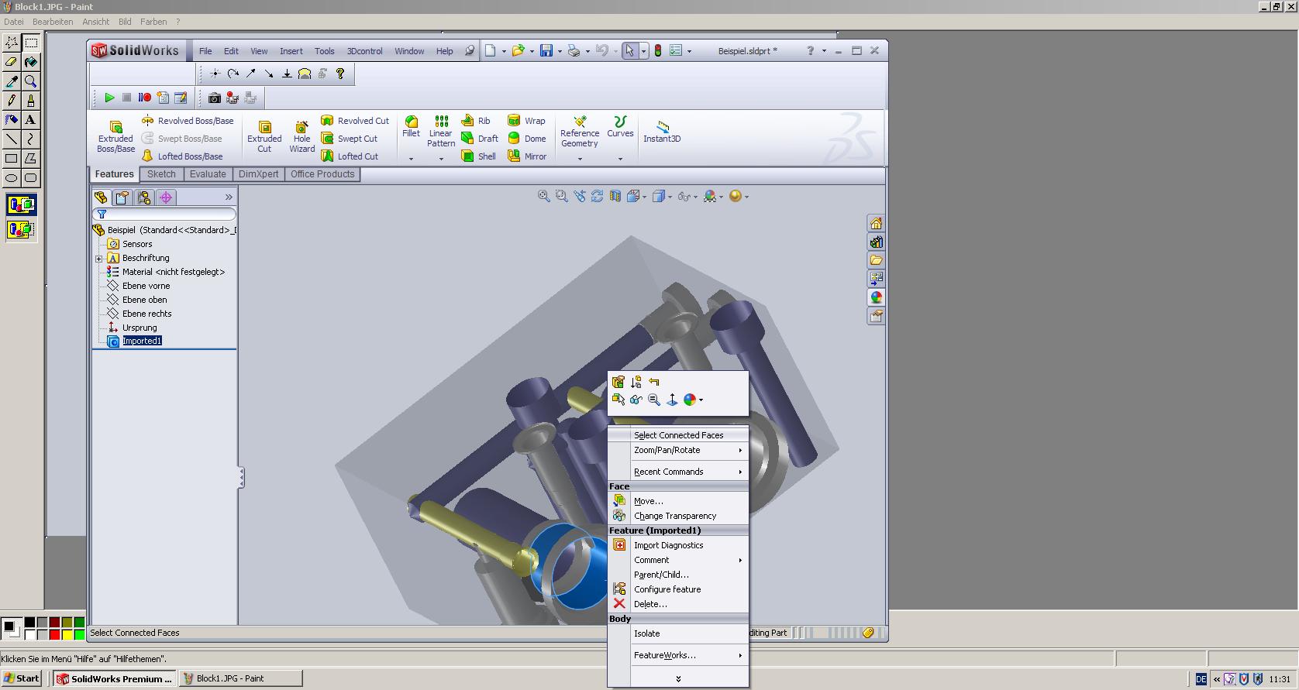The image size is (1299, 690).
Task: Open the Reference Geometry dropdown arrow
Action: [x=580, y=159]
